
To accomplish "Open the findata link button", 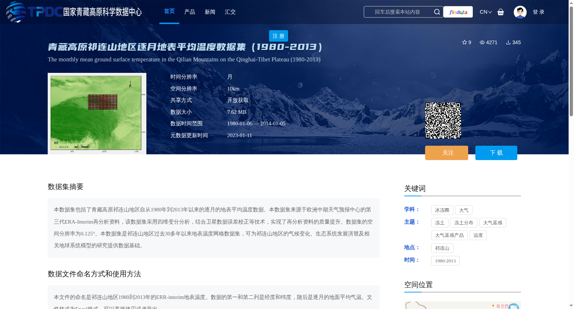I will [458, 12].
